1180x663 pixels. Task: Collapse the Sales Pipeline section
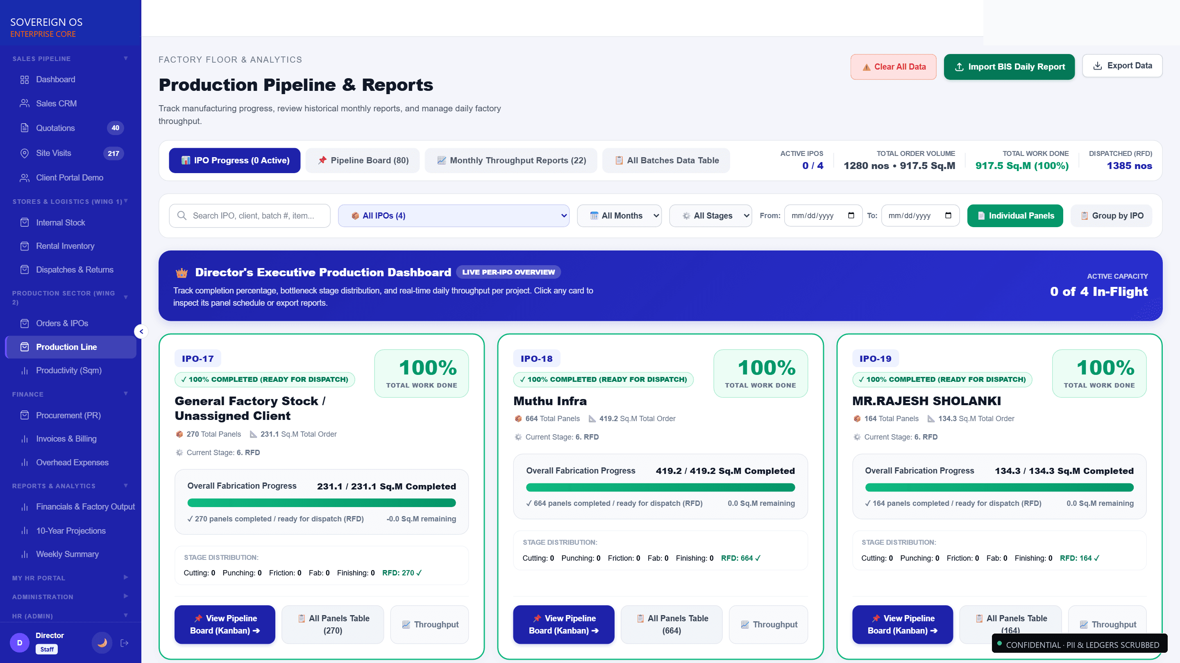(70, 59)
